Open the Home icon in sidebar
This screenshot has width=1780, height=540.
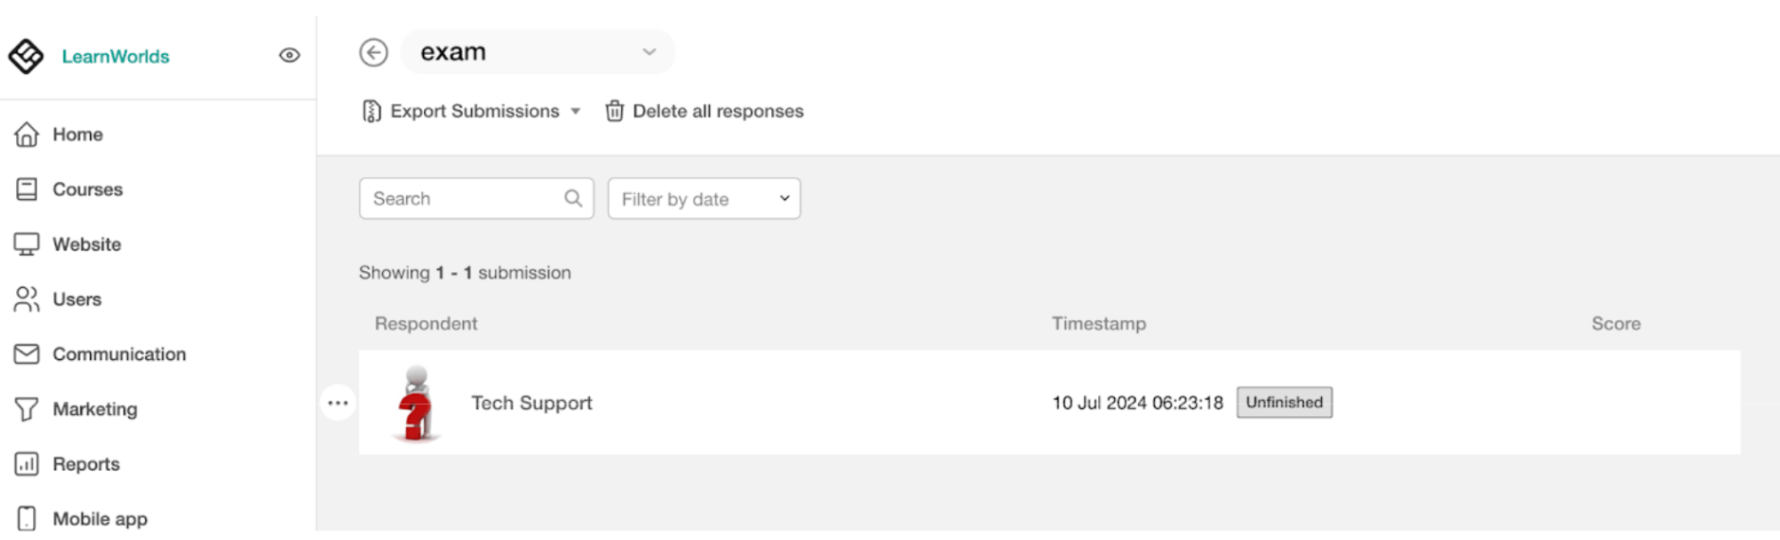pos(27,135)
